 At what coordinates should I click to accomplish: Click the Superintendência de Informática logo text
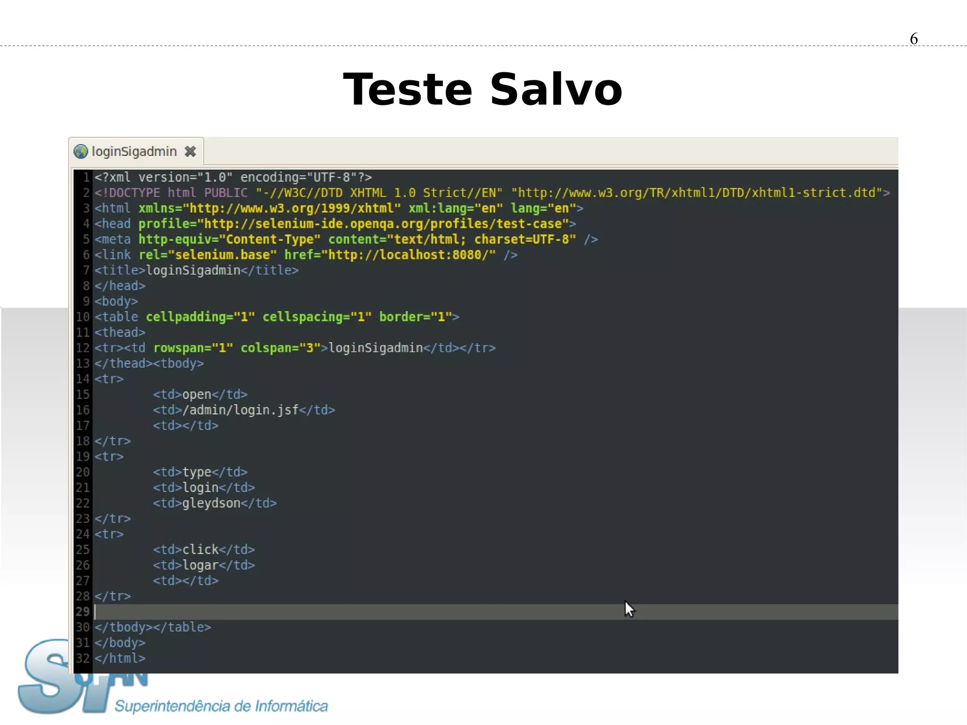tap(221, 706)
